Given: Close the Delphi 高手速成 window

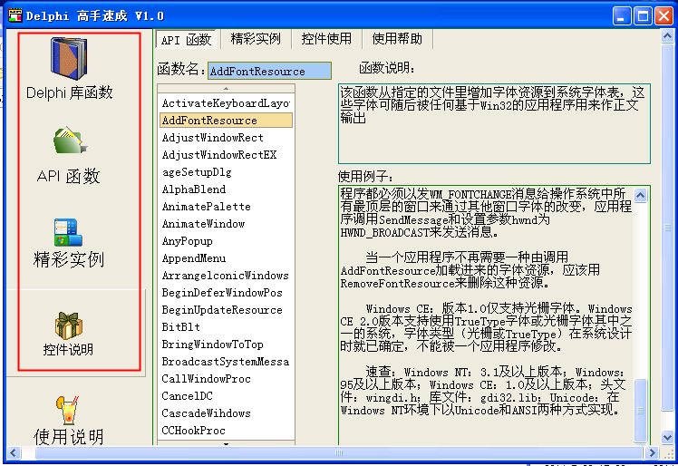Looking at the screenshot, I should click(663, 16).
